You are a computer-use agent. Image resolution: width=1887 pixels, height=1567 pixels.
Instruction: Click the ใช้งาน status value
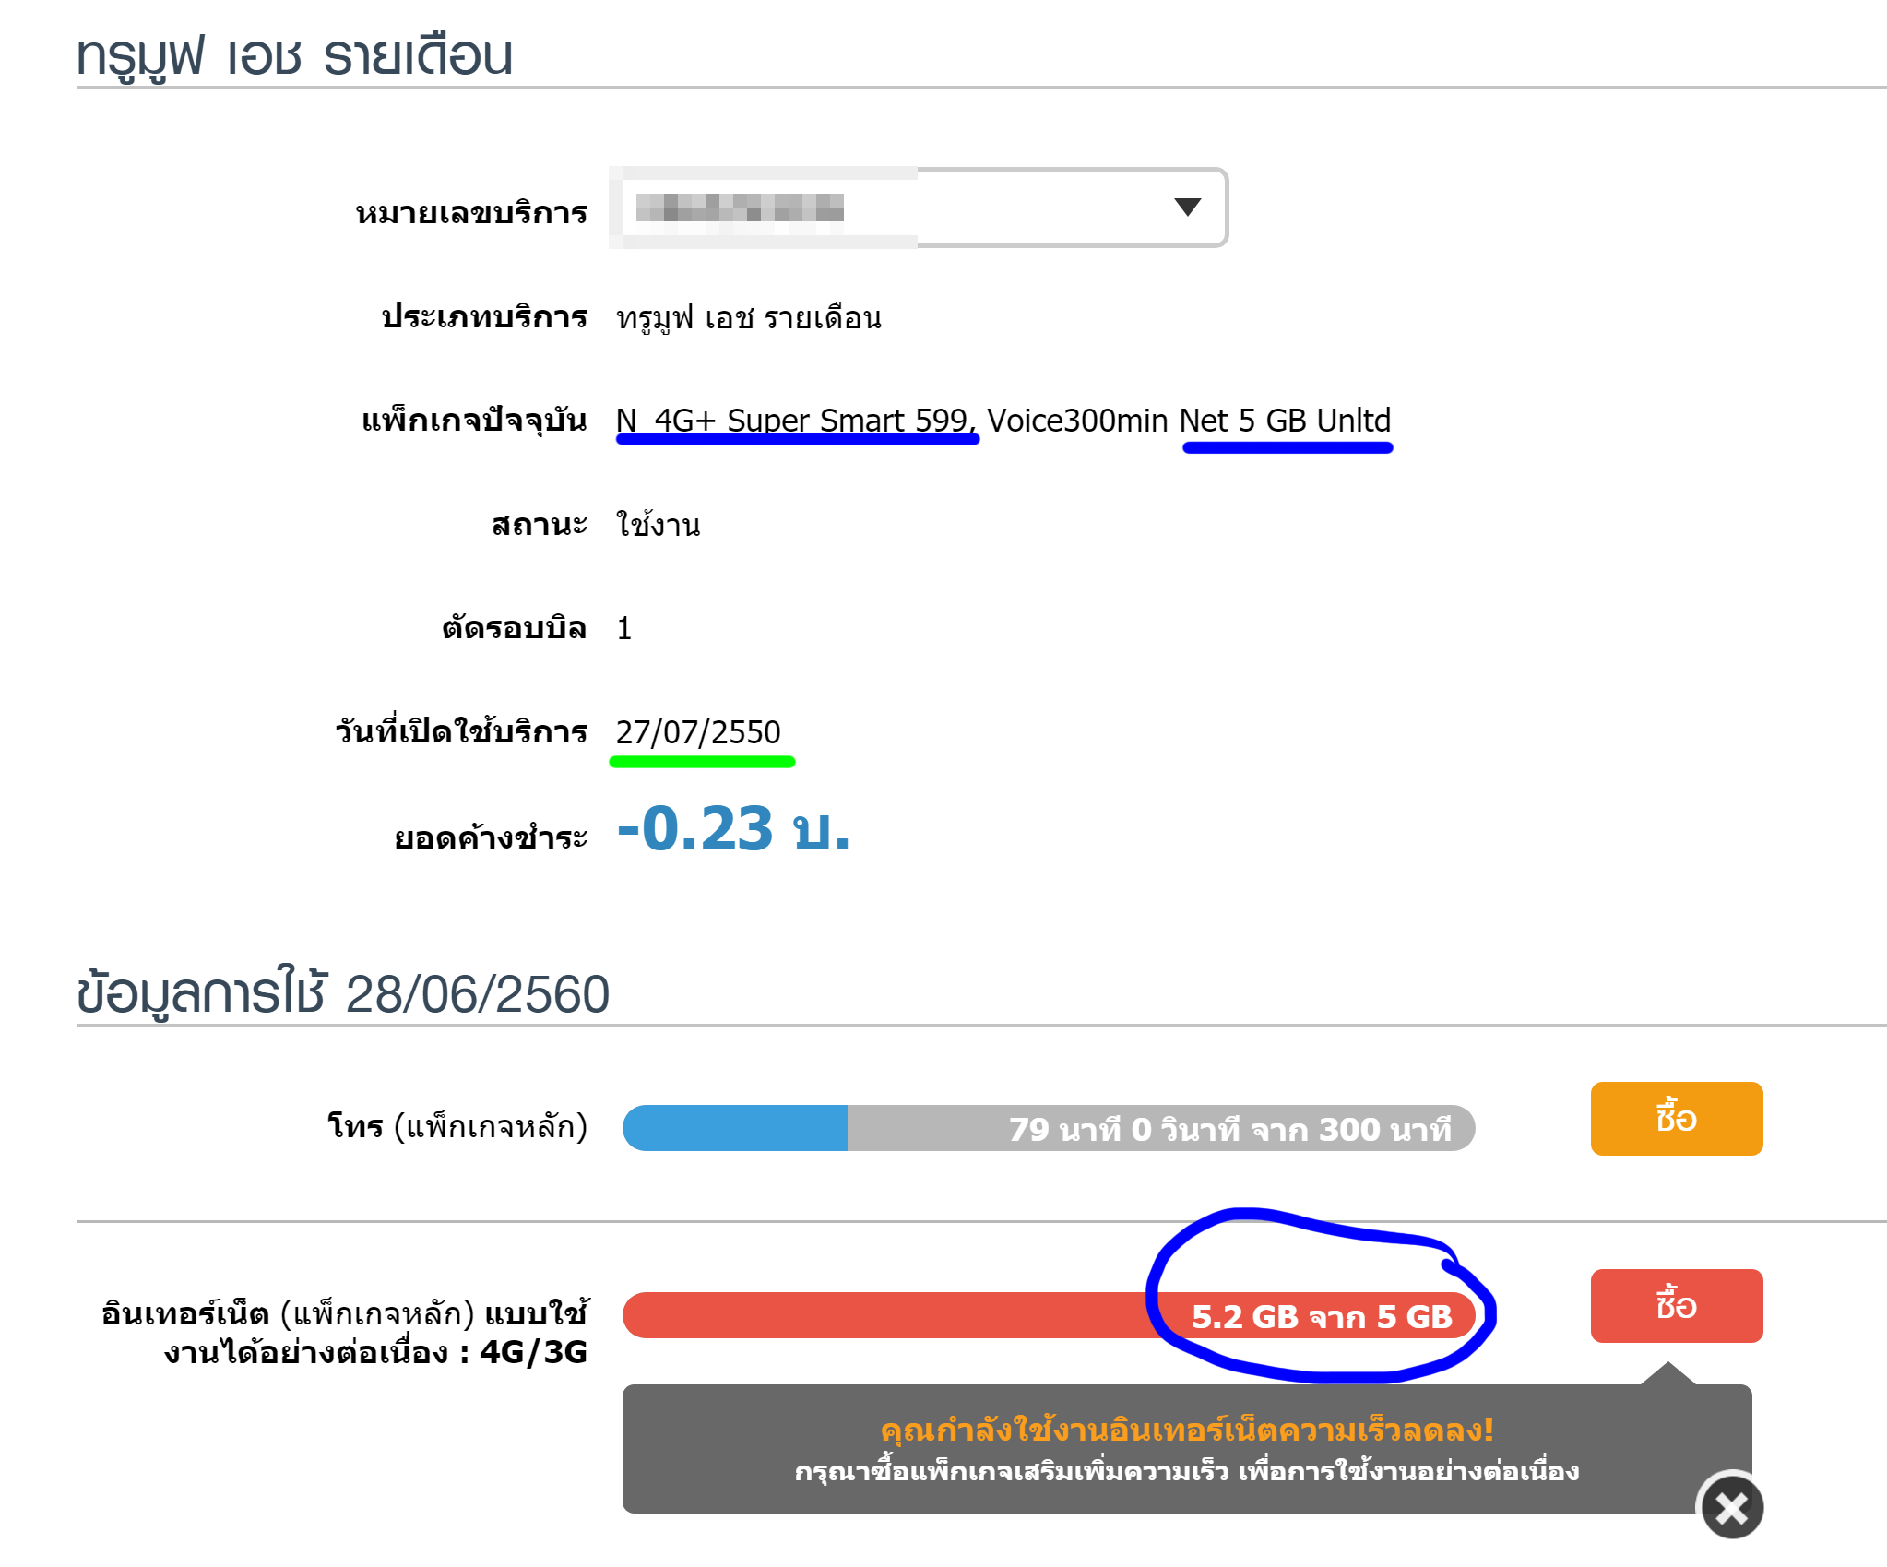[659, 525]
